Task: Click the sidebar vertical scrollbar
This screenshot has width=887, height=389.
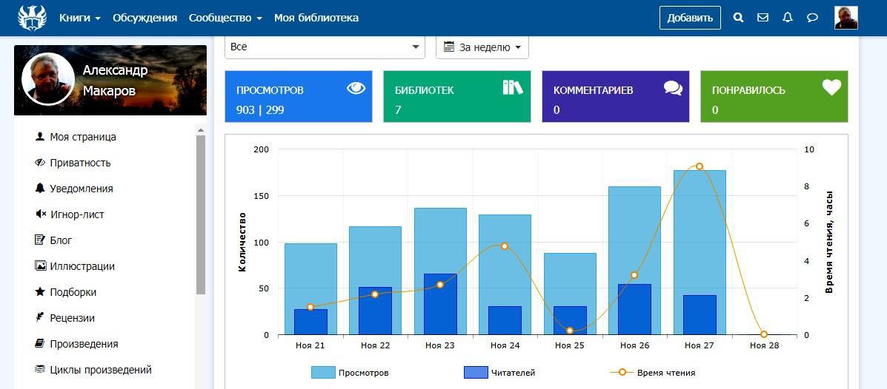Action: click(x=200, y=214)
